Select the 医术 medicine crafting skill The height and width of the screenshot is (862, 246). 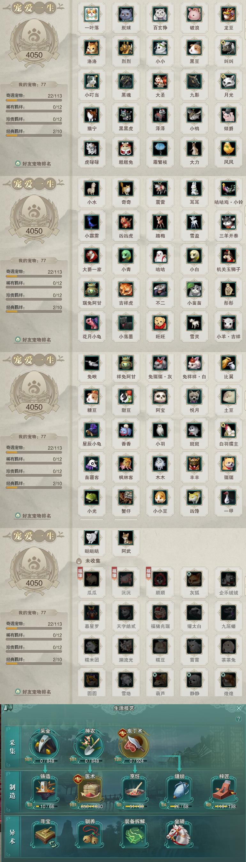(x=90, y=790)
